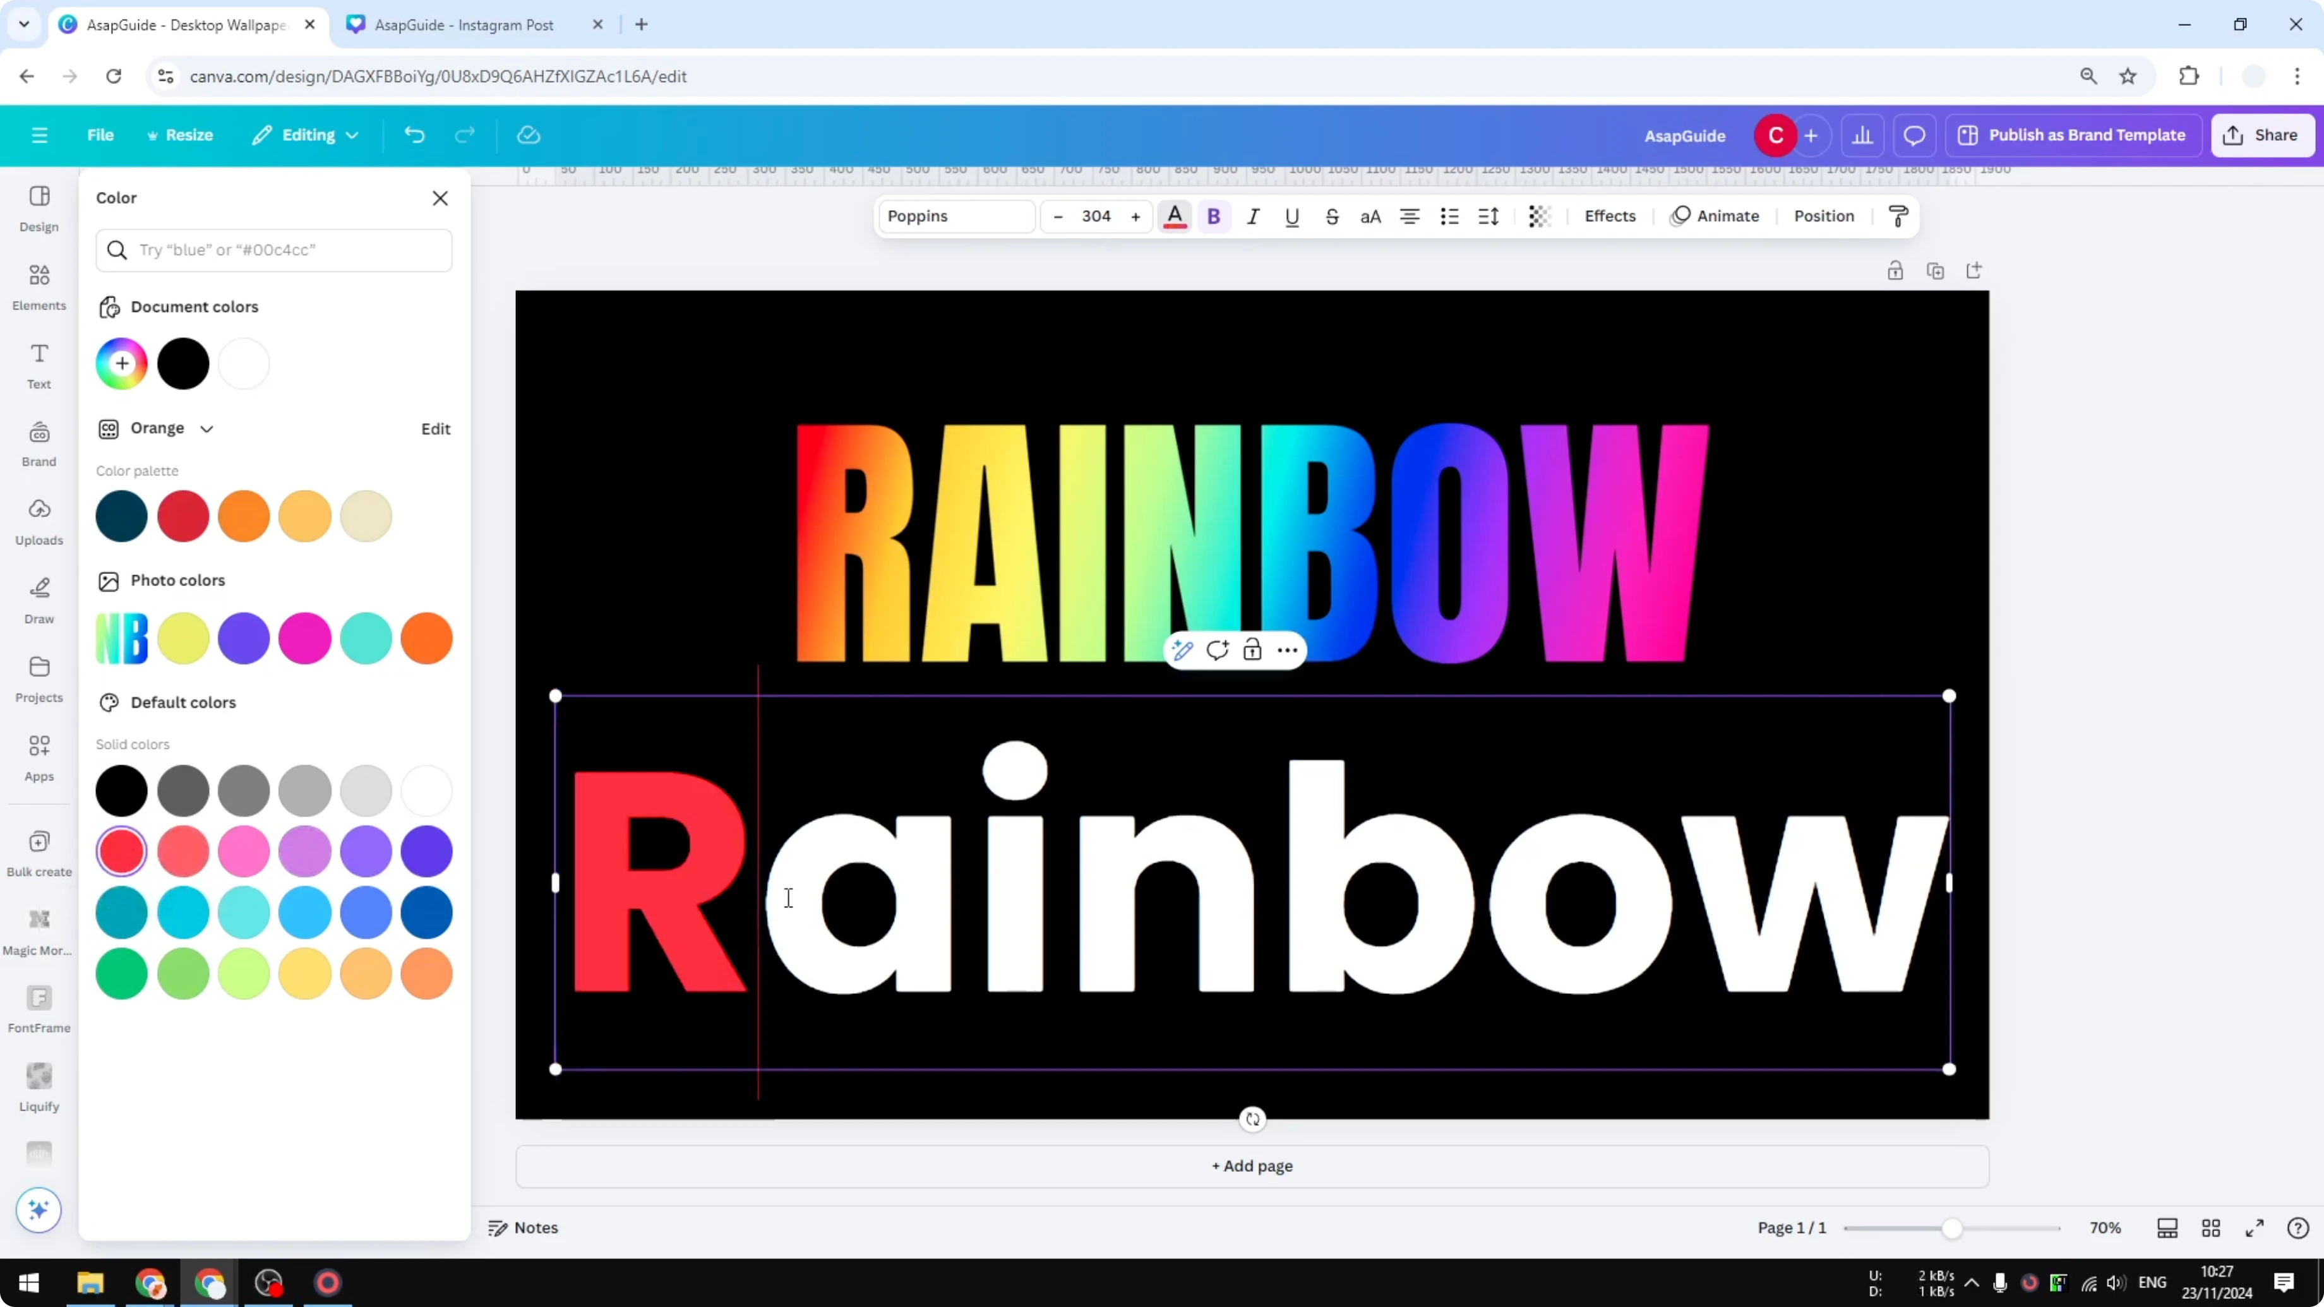This screenshot has height=1307, width=2324.
Task: Open text transparency settings
Action: pyautogui.click(x=1539, y=217)
